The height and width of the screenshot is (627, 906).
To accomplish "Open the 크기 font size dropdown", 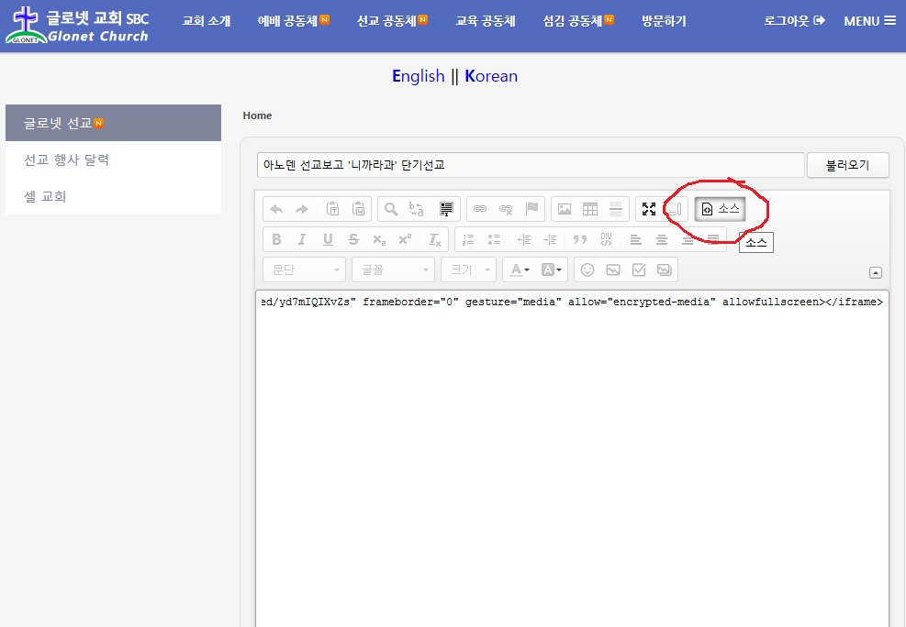I will coord(468,269).
